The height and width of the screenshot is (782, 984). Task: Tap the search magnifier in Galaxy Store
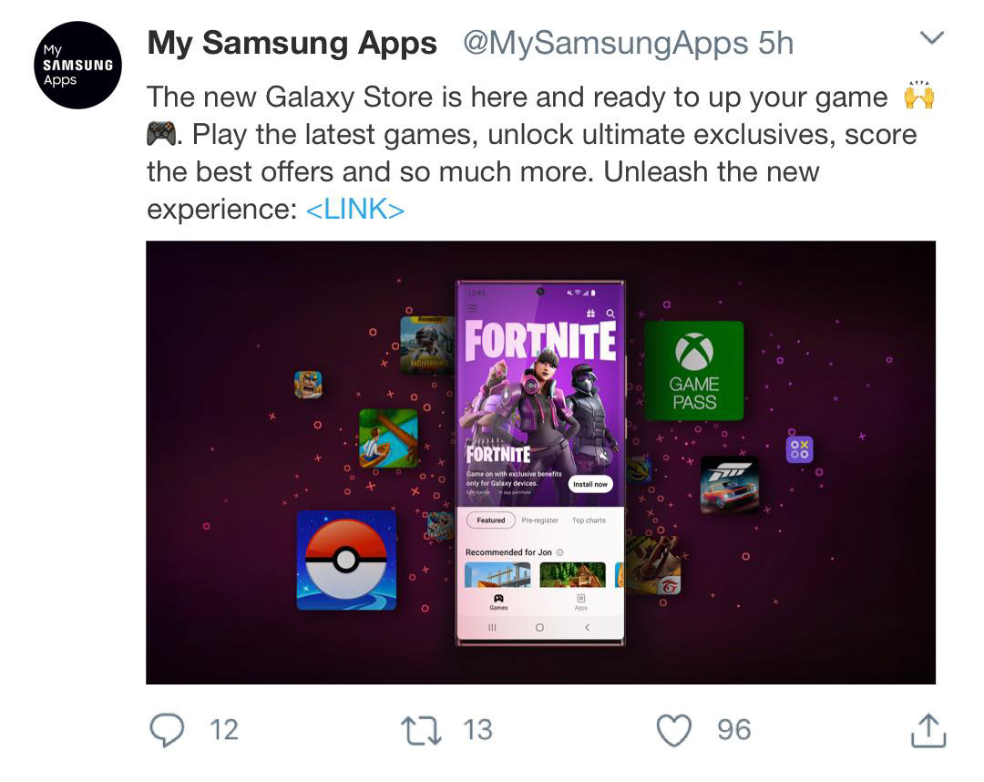[610, 314]
